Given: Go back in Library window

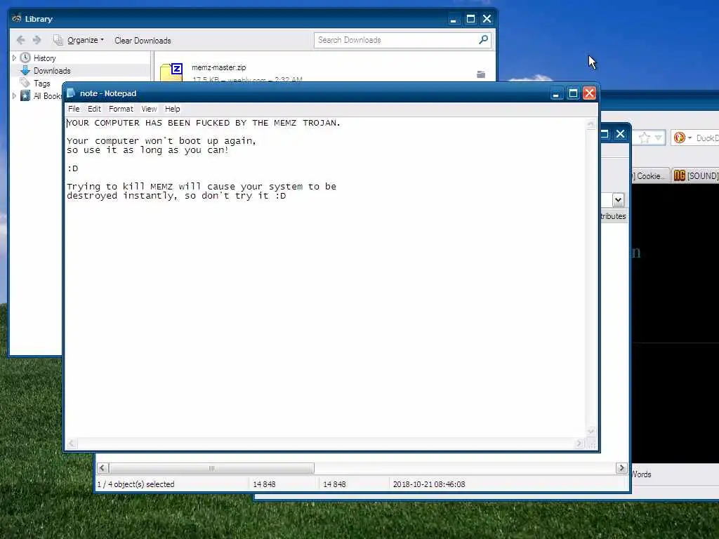Looking at the screenshot, I should point(20,40).
